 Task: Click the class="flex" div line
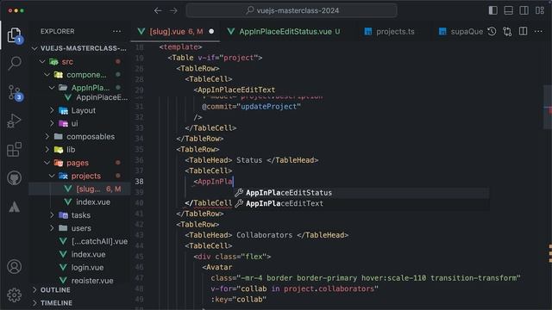tap(232, 257)
